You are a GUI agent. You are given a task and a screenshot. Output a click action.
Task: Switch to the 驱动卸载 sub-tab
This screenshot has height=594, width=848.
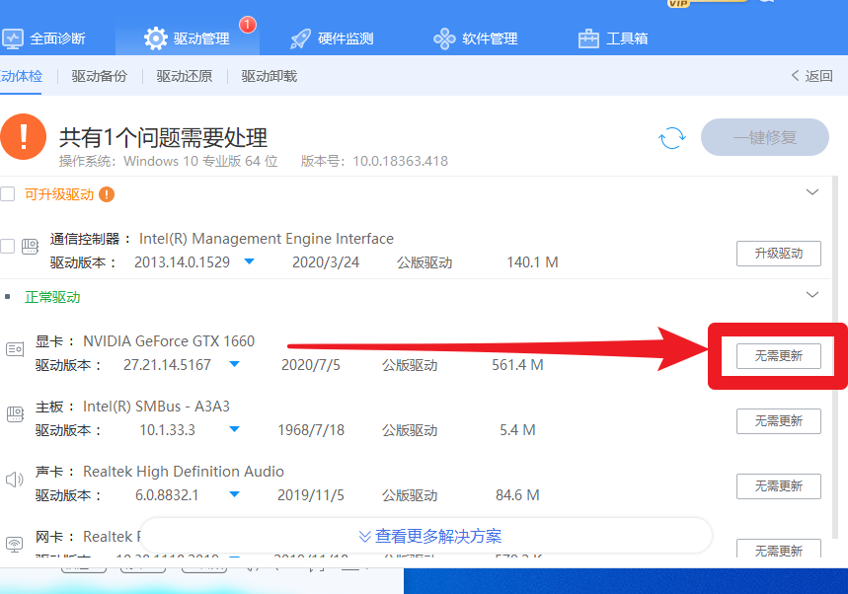coord(270,76)
